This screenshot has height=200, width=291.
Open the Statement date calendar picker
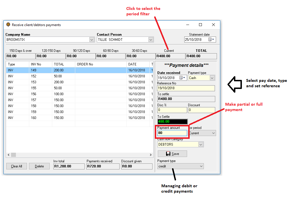click(211, 40)
